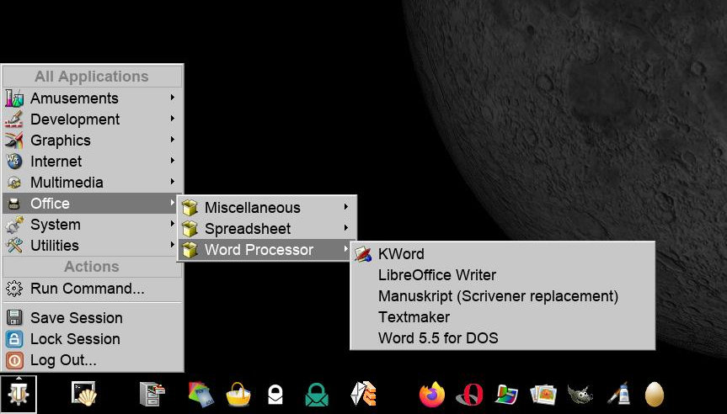Click the paper crane icon in the panel

[363, 394]
